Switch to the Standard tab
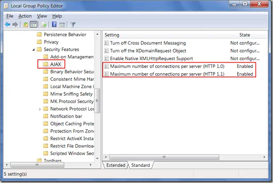The height and width of the screenshot is (183, 273). coord(140,165)
